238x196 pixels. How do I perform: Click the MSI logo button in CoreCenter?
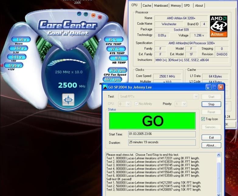[x=68, y=100]
